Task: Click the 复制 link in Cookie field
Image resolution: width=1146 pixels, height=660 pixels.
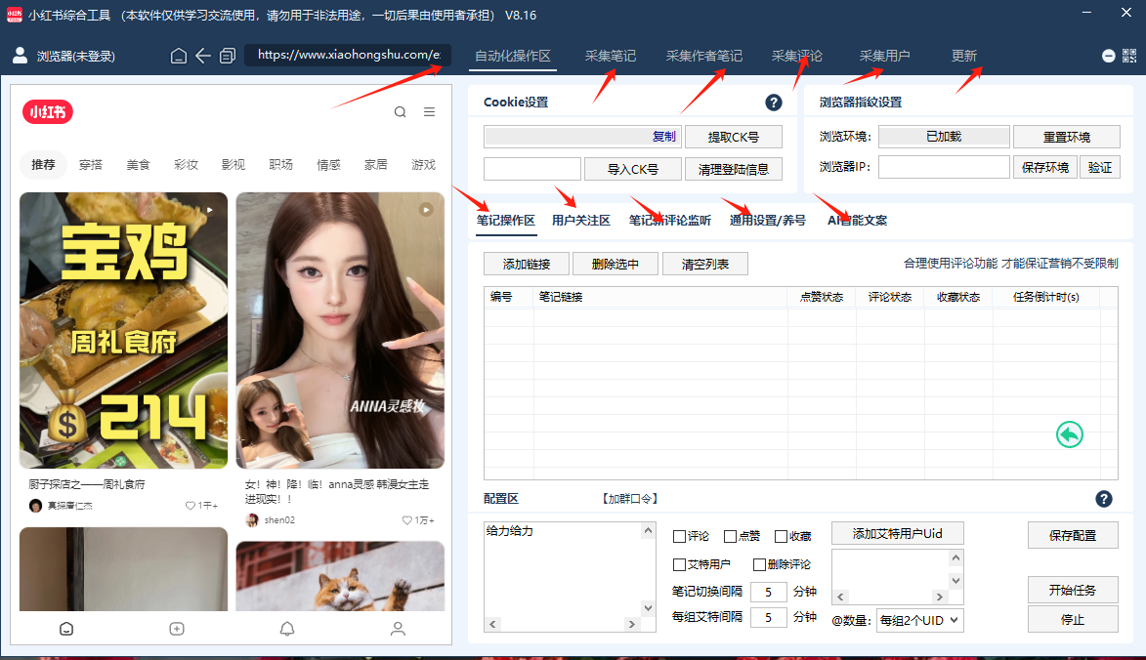Action: pos(663,137)
